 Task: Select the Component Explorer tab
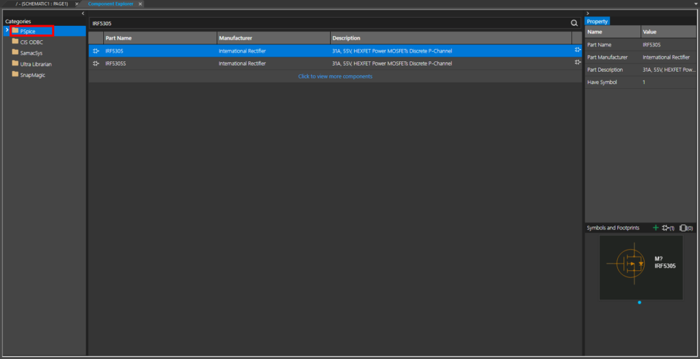(x=111, y=3)
